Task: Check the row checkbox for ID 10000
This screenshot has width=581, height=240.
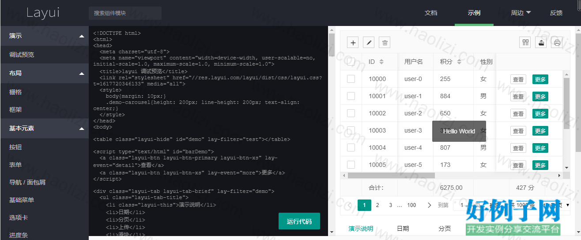Action: click(x=351, y=79)
